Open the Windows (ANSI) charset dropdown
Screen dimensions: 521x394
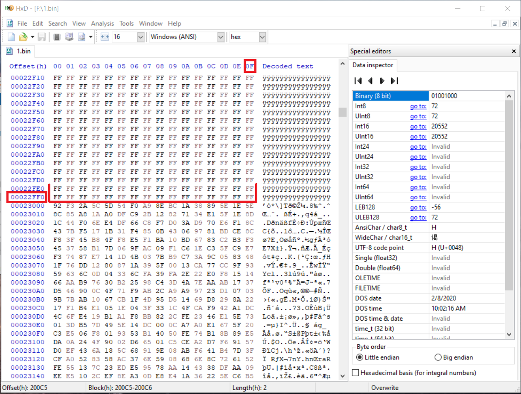click(x=220, y=37)
